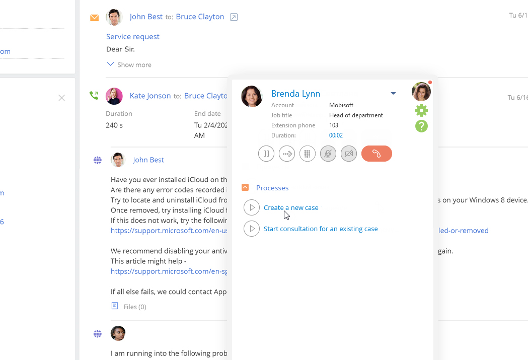Open the dial pad keypad
The height and width of the screenshot is (360, 528).
coord(308,154)
